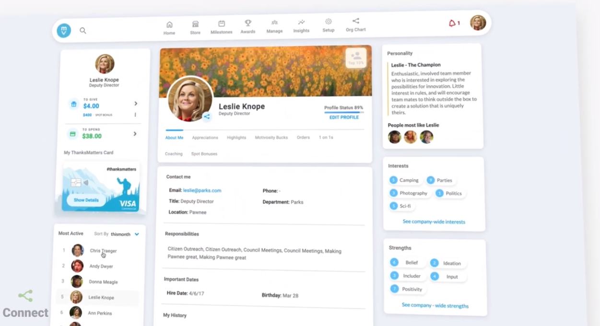This screenshot has width=600, height=326.
Task: Click the EDIT PROFILE link
Action: 343,117
